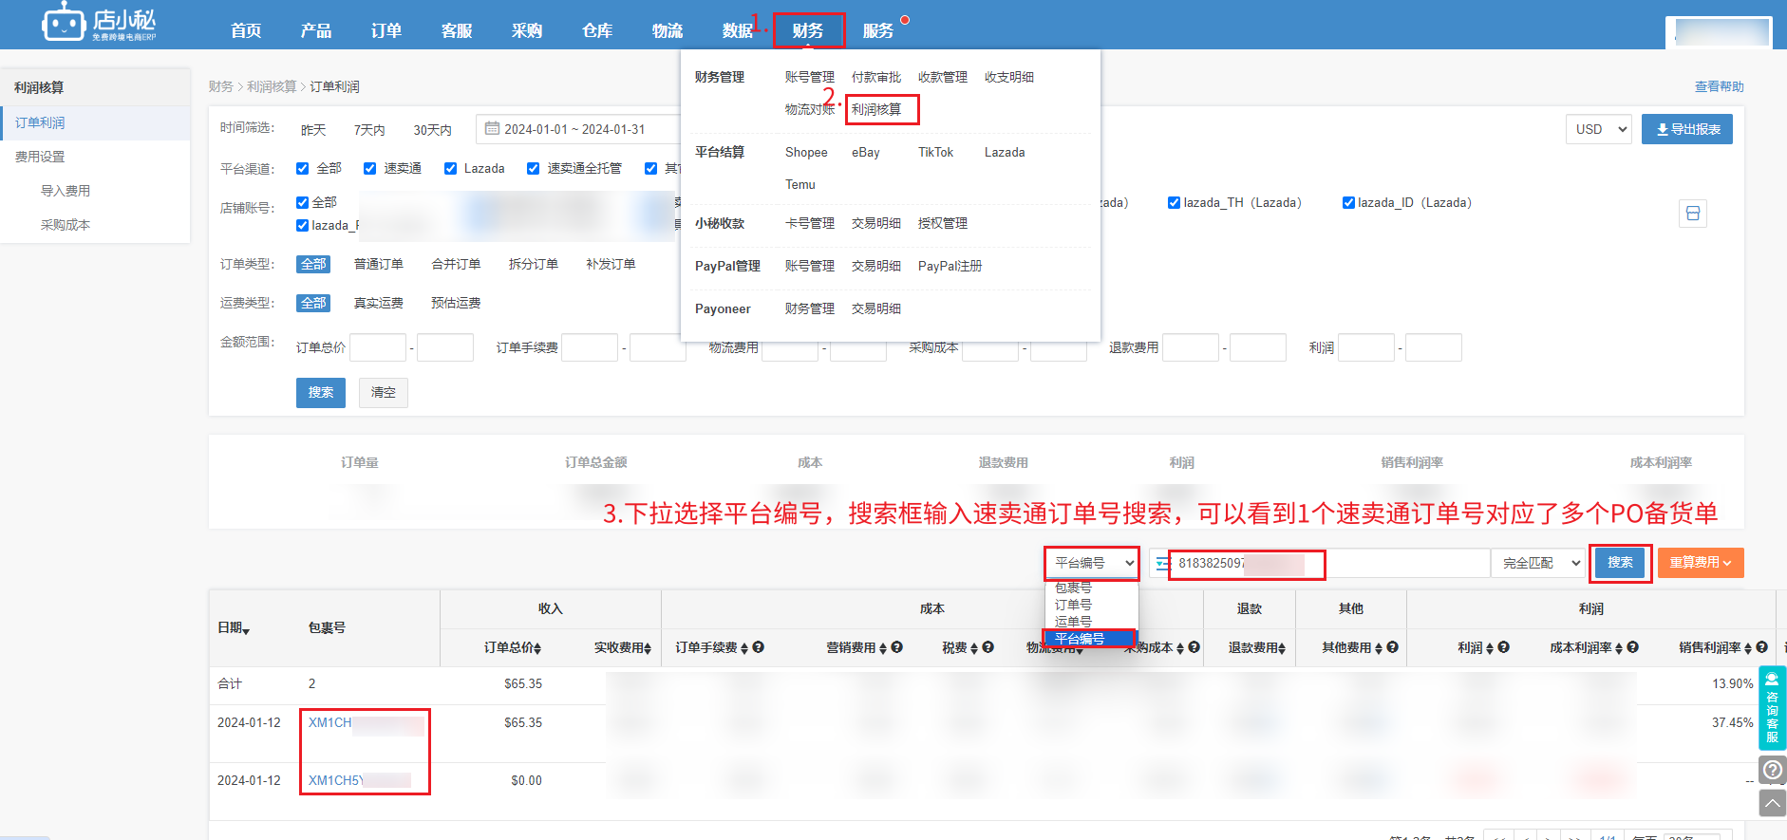Click the help icon next to 销售利润率
This screenshot has width=1787, height=840.
(x=1761, y=647)
